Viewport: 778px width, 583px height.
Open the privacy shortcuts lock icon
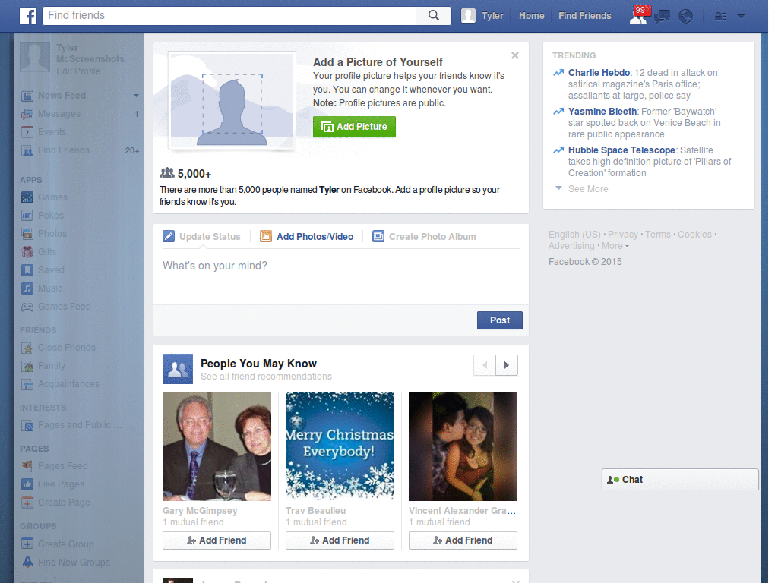tap(720, 17)
